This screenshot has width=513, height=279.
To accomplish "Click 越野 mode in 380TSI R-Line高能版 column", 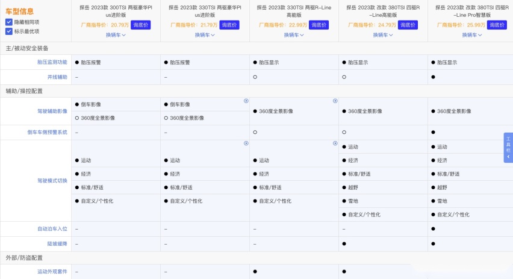I will [x=353, y=187].
